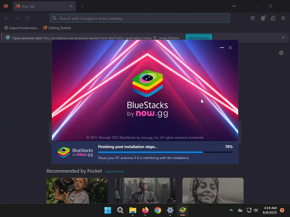Screen dimensions: 290x217
Task: Open the Pocket story with typewriter man
Action: tap(77, 191)
